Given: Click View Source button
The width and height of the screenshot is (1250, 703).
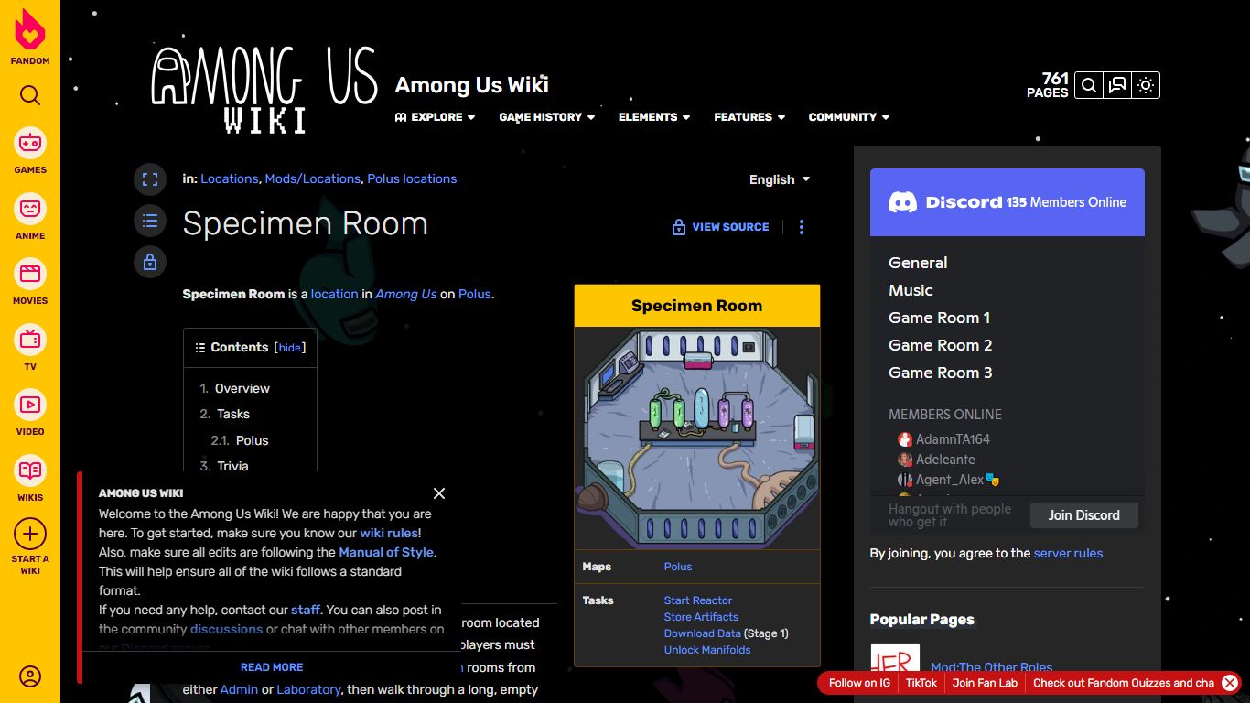Looking at the screenshot, I should [721, 227].
